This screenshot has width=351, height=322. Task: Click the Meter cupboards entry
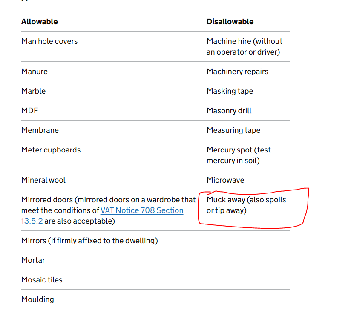tap(51, 150)
